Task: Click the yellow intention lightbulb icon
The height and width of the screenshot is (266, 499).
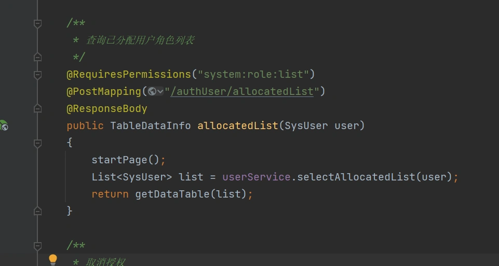Action: click(x=52, y=259)
